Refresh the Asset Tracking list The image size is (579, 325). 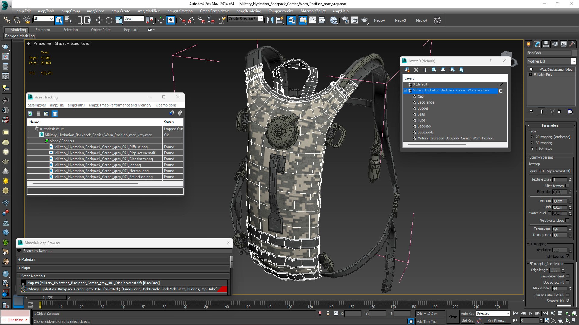point(30,113)
